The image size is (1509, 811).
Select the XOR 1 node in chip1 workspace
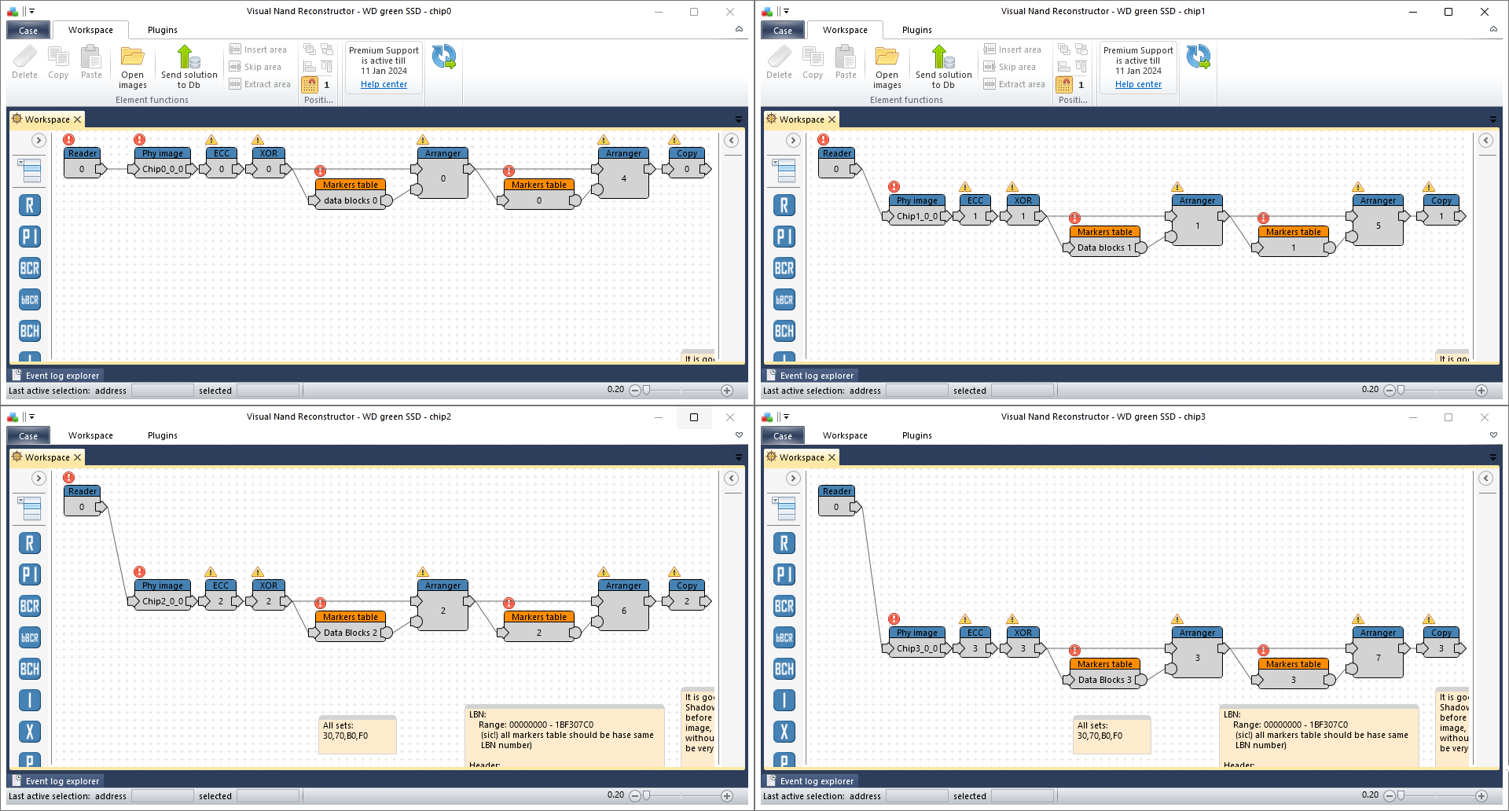coord(1023,210)
